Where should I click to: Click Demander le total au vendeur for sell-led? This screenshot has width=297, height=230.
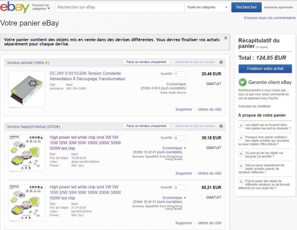[195, 62]
